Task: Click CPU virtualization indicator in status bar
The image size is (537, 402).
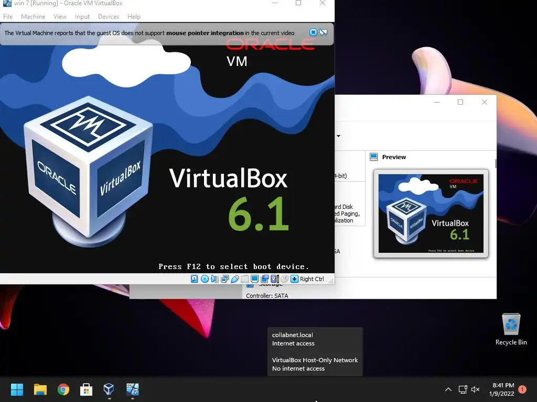Action: pyautogui.click(x=274, y=279)
